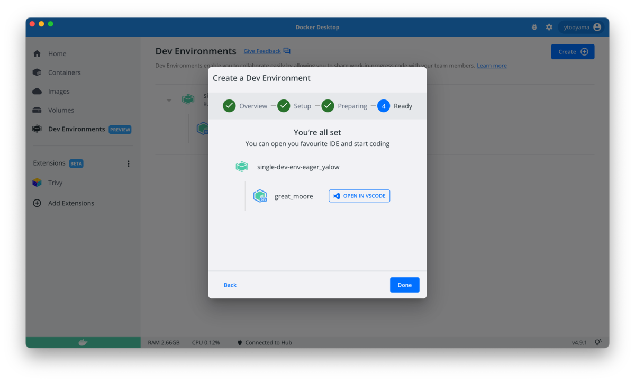Click the Home house icon in the sidebar
The width and height of the screenshot is (635, 382).
[x=37, y=53]
